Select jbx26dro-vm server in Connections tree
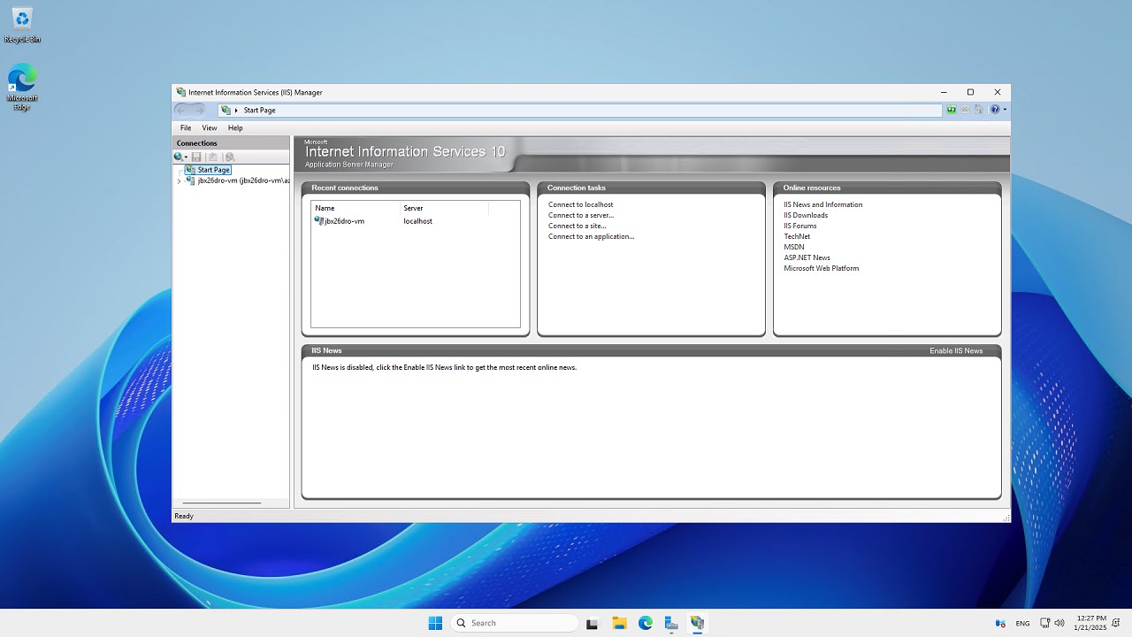Viewport: 1132px width, 637px height. click(x=237, y=180)
